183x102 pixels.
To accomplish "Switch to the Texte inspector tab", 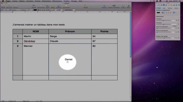I will click(x=159, y=8).
